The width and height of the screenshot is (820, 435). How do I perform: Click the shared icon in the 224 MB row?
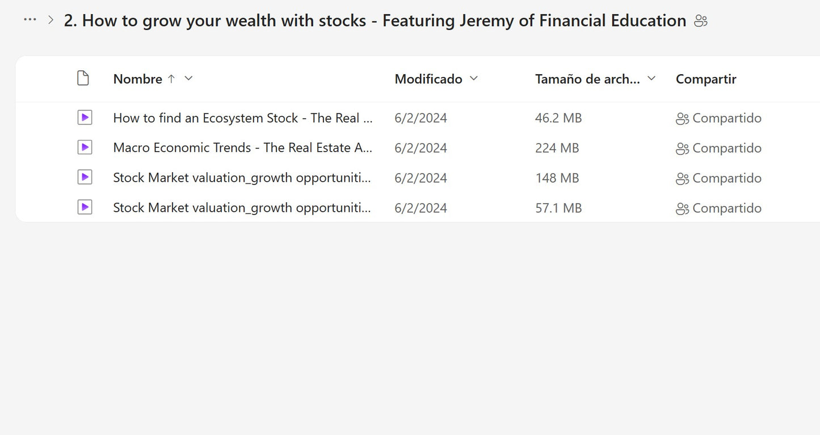coord(682,149)
